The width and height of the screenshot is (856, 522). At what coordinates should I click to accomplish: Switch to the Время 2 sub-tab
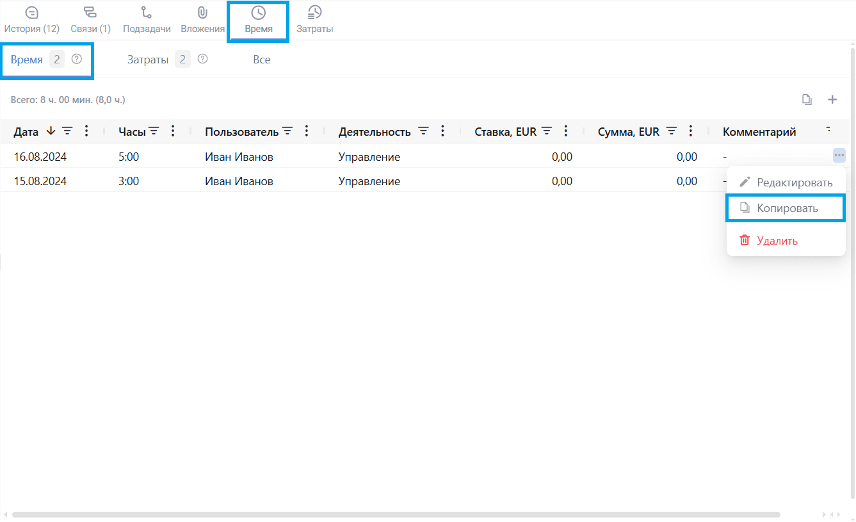[x=47, y=60]
